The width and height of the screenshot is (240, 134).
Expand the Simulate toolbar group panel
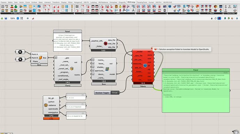(x=184, y=13)
